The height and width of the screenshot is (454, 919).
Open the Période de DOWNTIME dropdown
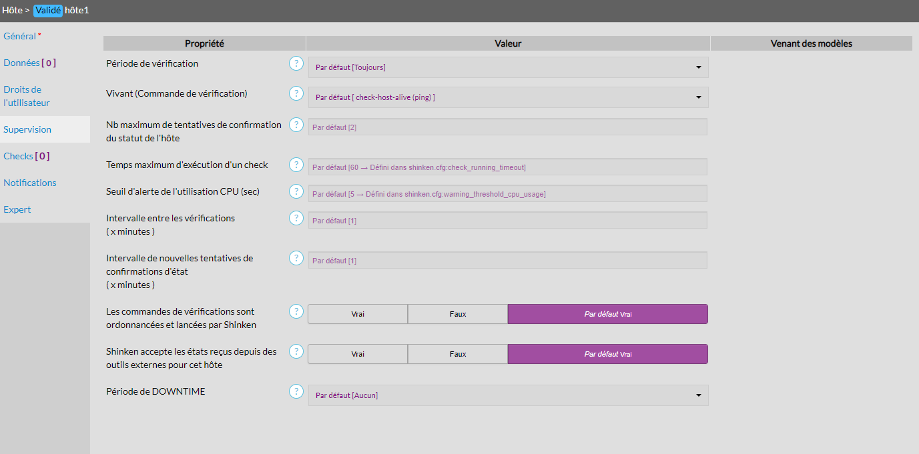pos(508,395)
